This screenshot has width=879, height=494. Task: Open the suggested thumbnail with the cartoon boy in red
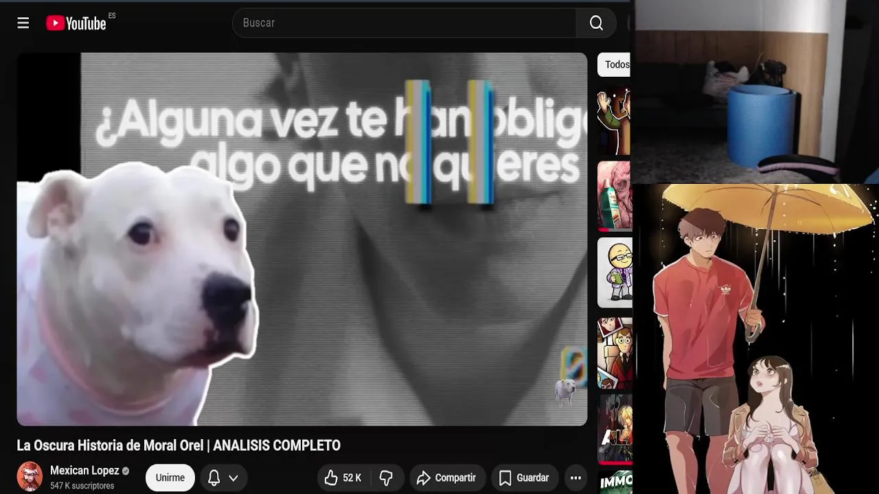tap(615, 353)
